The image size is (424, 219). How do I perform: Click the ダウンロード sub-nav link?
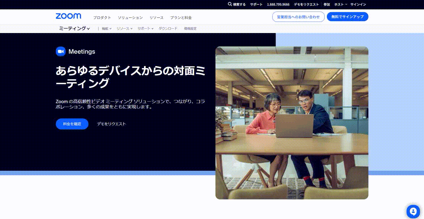tap(168, 28)
